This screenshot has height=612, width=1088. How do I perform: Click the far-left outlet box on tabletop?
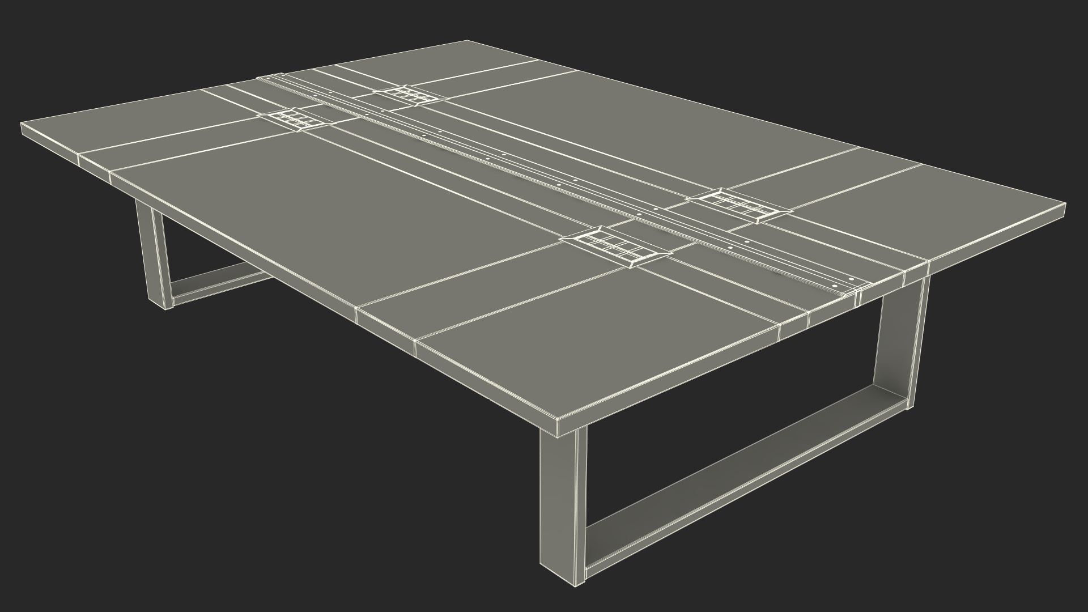click(x=296, y=120)
